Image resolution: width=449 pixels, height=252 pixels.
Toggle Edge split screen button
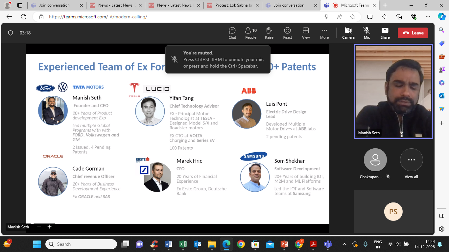click(370, 17)
